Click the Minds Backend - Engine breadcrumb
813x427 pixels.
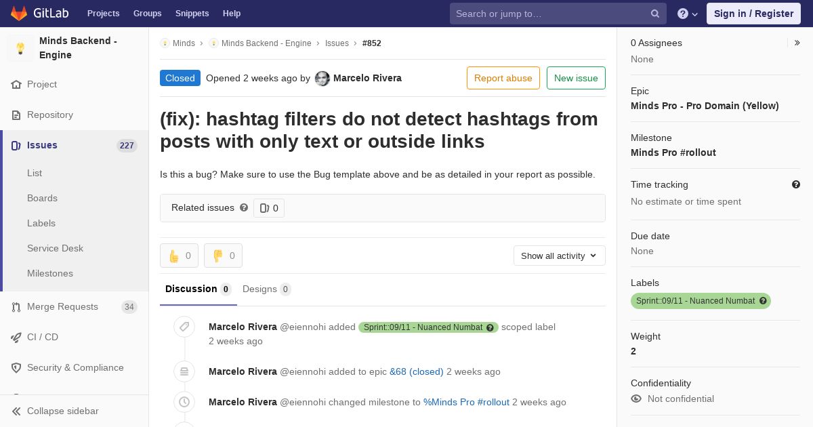click(x=266, y=43)
